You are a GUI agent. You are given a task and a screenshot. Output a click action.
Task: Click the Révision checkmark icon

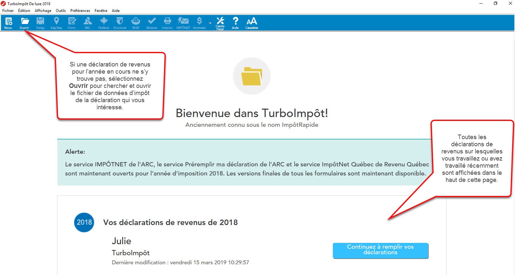[152, 23]
